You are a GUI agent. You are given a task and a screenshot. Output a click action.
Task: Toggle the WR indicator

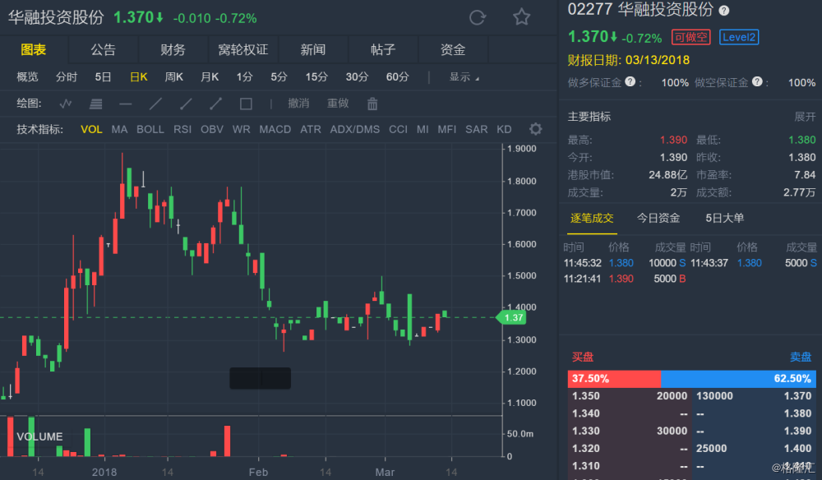point(241,129)
